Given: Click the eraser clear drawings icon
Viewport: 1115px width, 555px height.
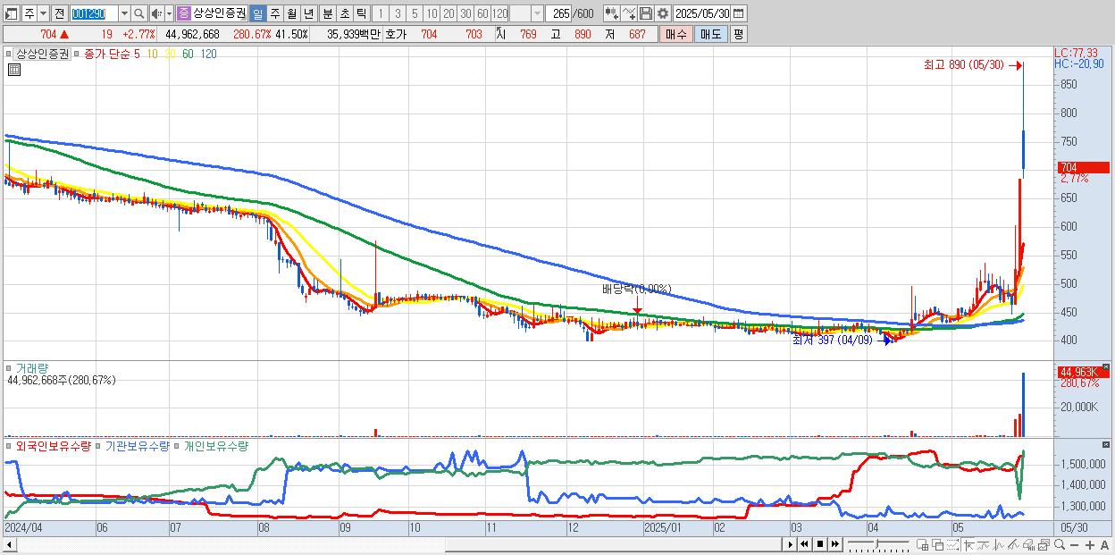Looking at the screenshot, I should [1028, 544].
